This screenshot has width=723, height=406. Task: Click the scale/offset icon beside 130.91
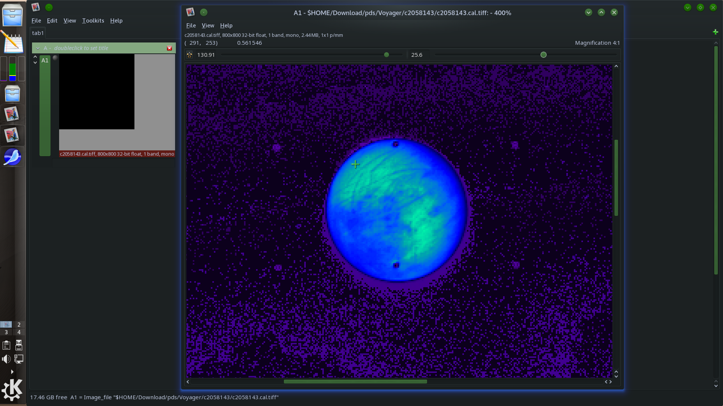[189, 55]
